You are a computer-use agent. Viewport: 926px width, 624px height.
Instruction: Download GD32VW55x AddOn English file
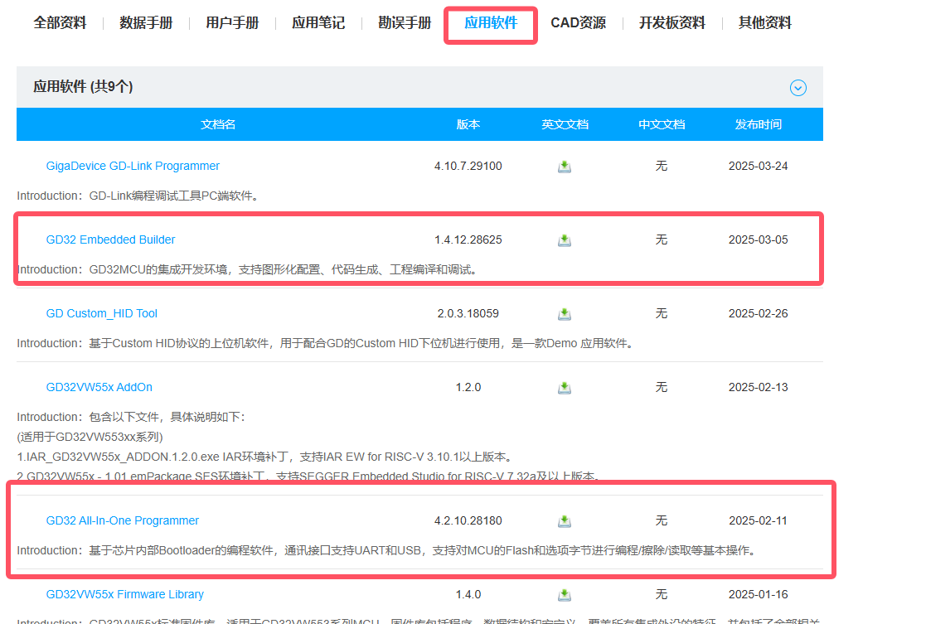565,388
